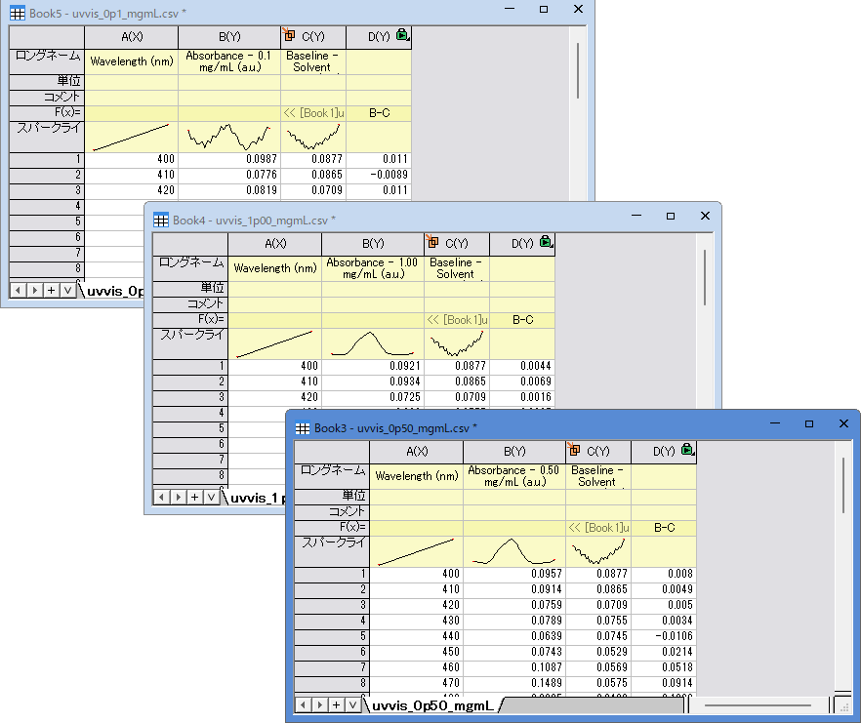This screenshot has height=723, width=861.
Task: Add a new sheet with plus button in Book3
Action: [336, 704]
